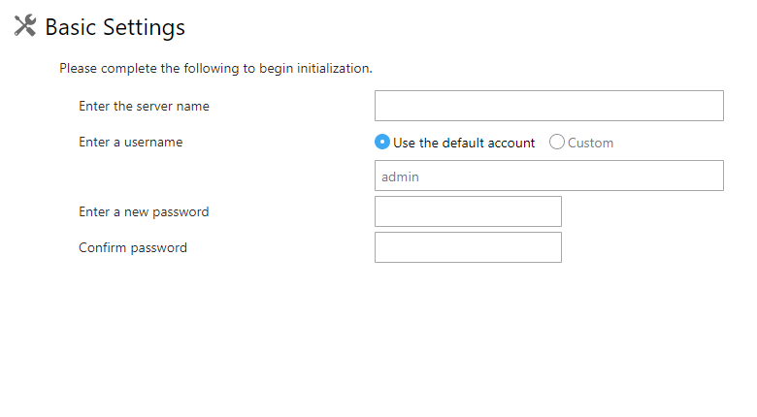Click the wrench and screwdriver Basic Settings icon
The width and height of the screenshot is (757, 417).
click(25, 25)
